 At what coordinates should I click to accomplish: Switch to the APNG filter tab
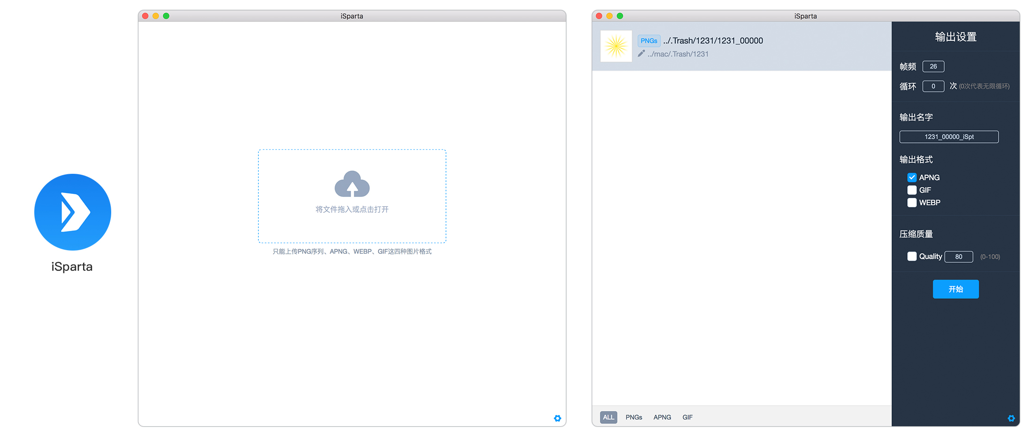click(662, 417)
